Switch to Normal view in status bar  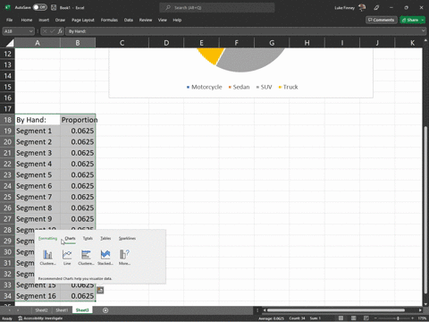[x=341, y=318]
